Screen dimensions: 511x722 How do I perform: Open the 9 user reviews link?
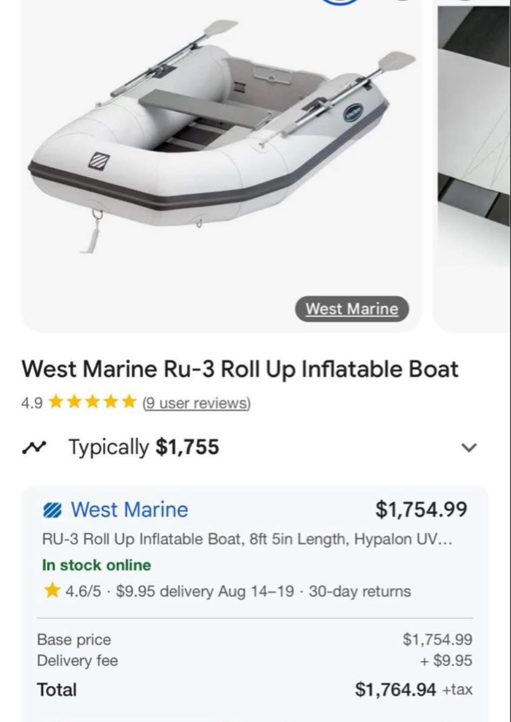(196, 404)
